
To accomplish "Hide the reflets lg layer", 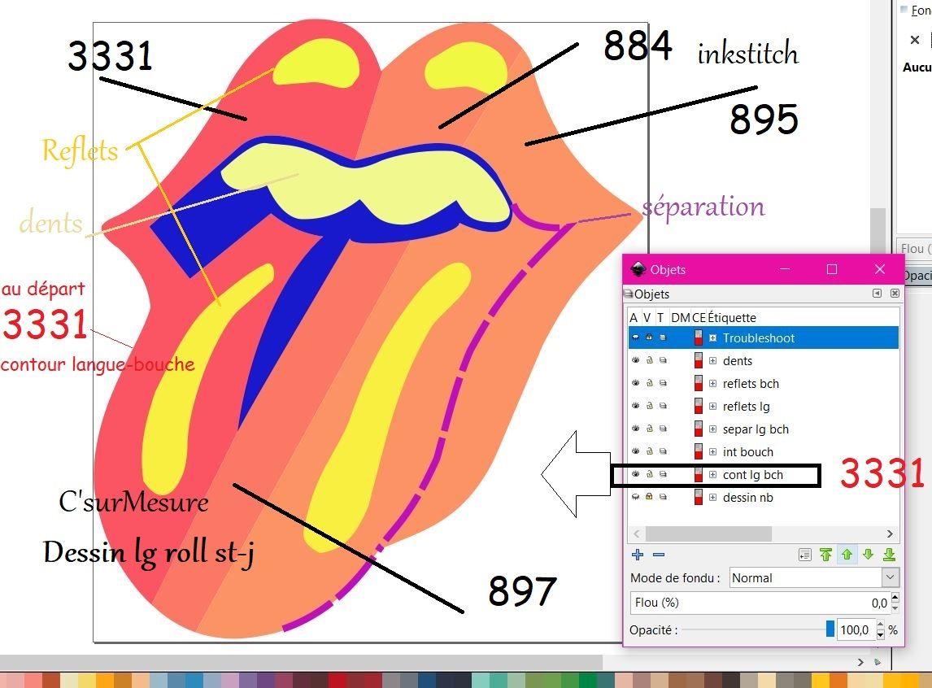I will click(x=635, y=406).
